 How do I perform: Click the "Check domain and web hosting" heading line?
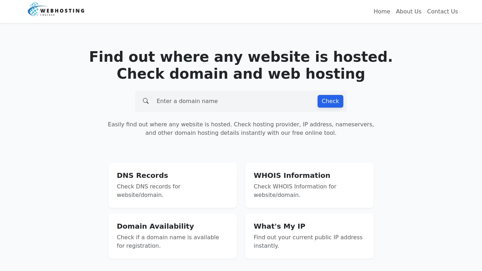click(x=241, y=74)
